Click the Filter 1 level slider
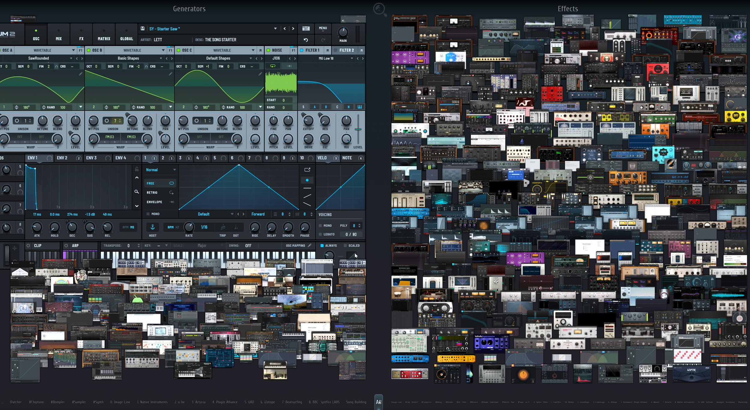The height and width of the screenshot is (410, 750). coord(358,129)
